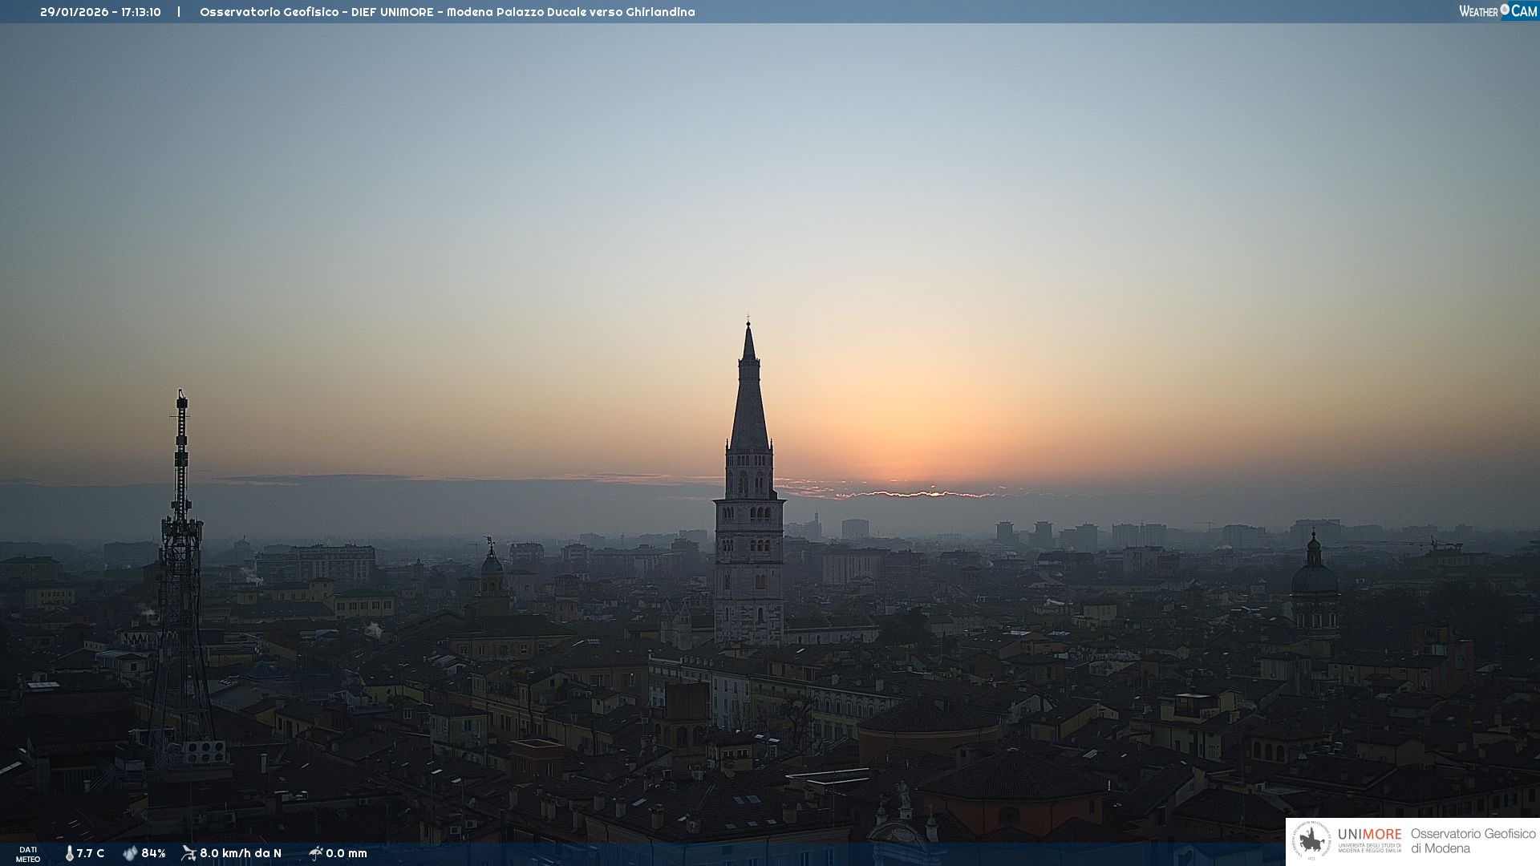
Task: Click the CAM text in WeatherCam logo
Action: (x=1524, y=10)
